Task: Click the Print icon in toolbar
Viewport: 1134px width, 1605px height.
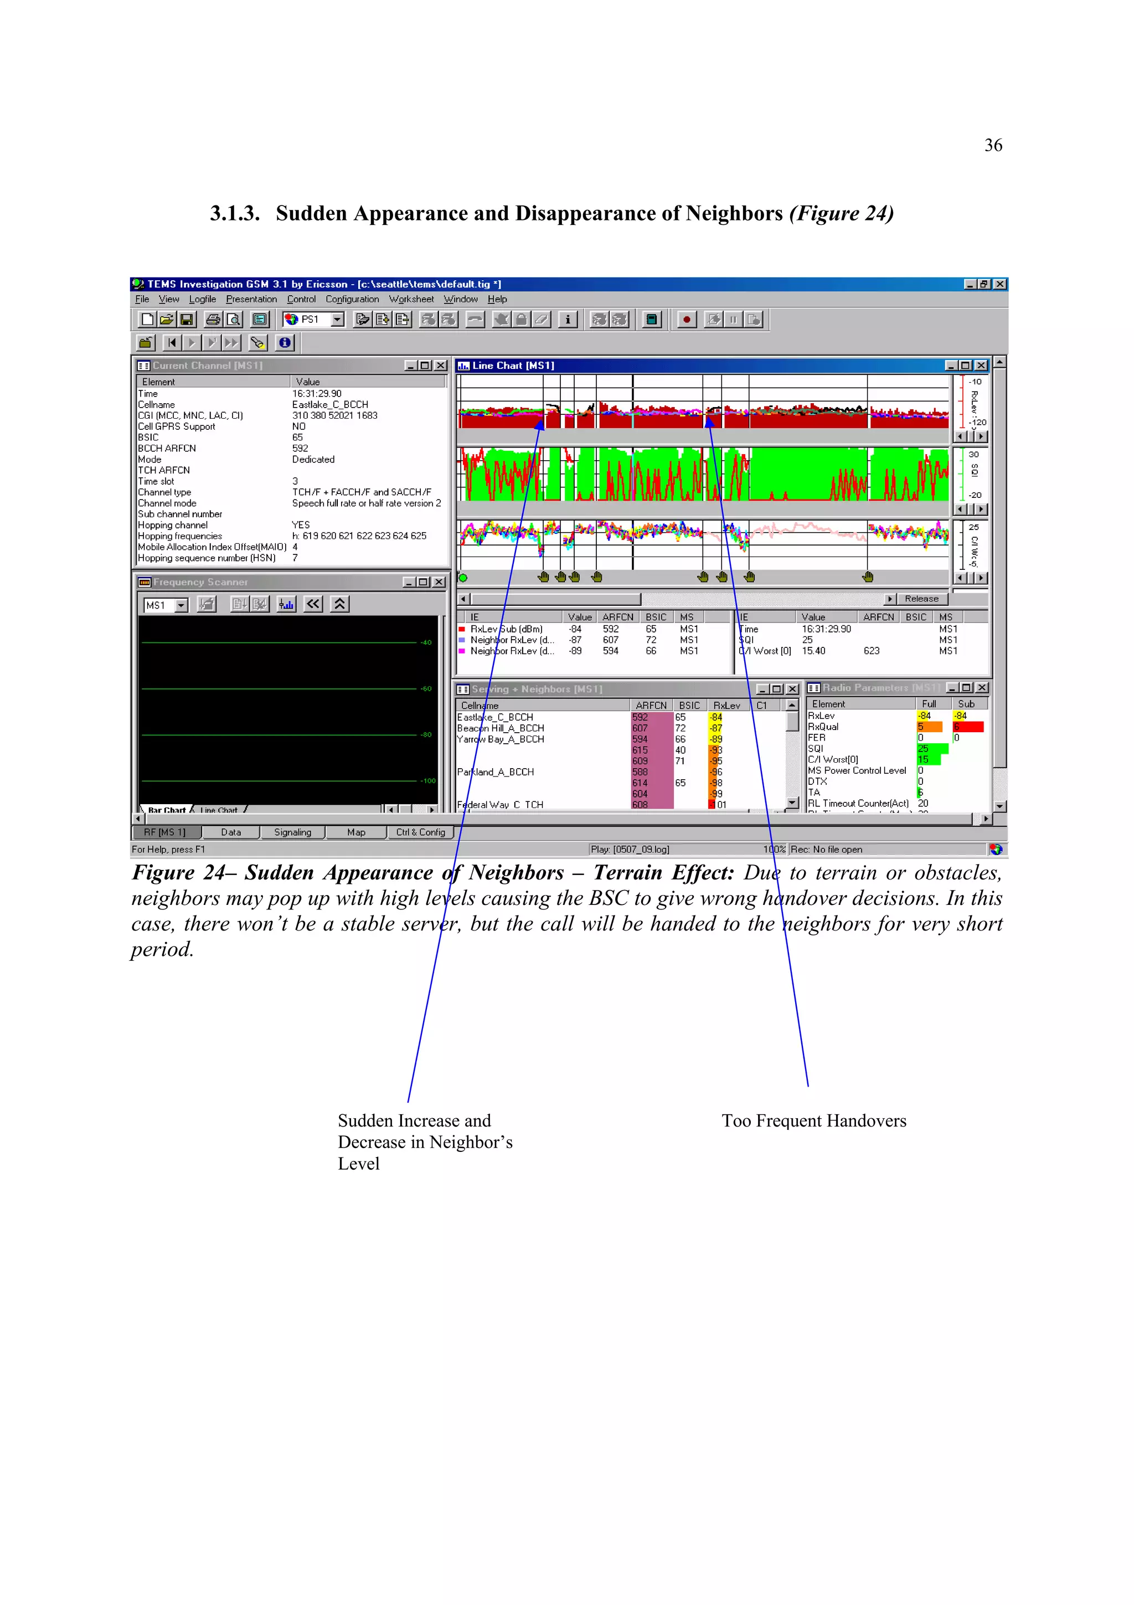Action: click(213, 320)
